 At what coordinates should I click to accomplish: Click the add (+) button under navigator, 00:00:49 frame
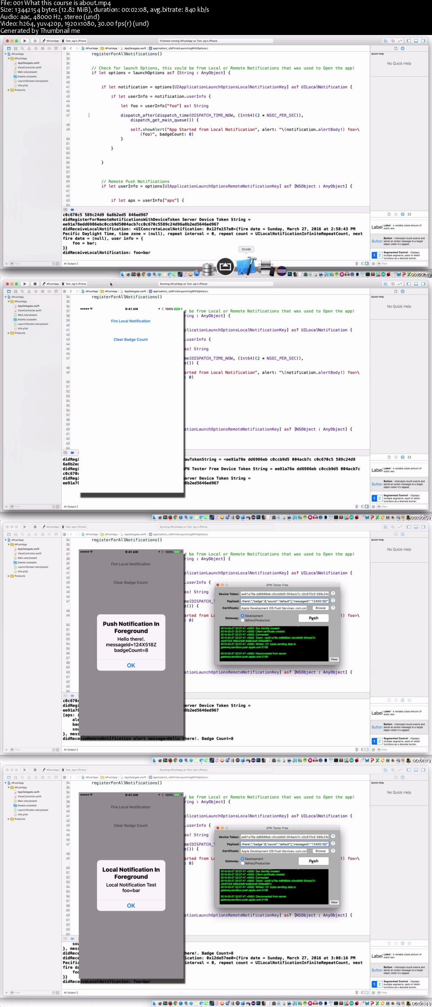click(6, 264)
